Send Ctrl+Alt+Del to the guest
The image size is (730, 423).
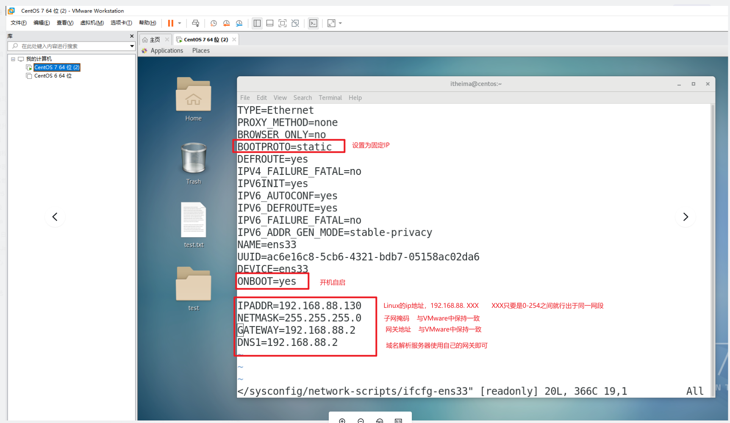point(196,23)
